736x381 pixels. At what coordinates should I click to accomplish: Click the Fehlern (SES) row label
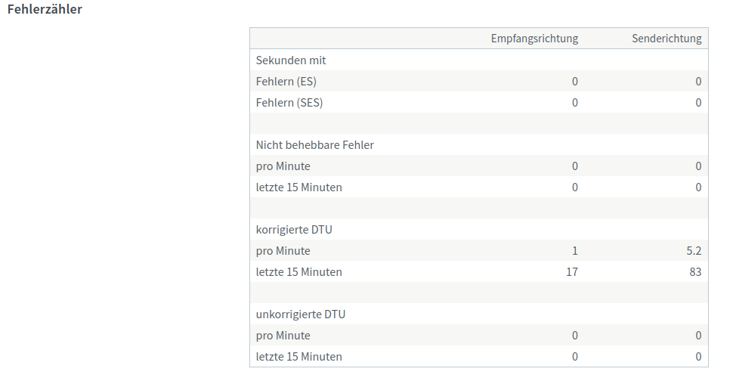coord(289,102)
